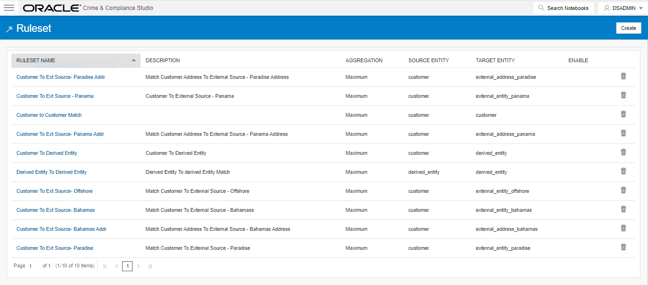This screenshot has height=285, width=648.
Task: Click external_entity_offshore target entity cell
Action: point(502,191)
